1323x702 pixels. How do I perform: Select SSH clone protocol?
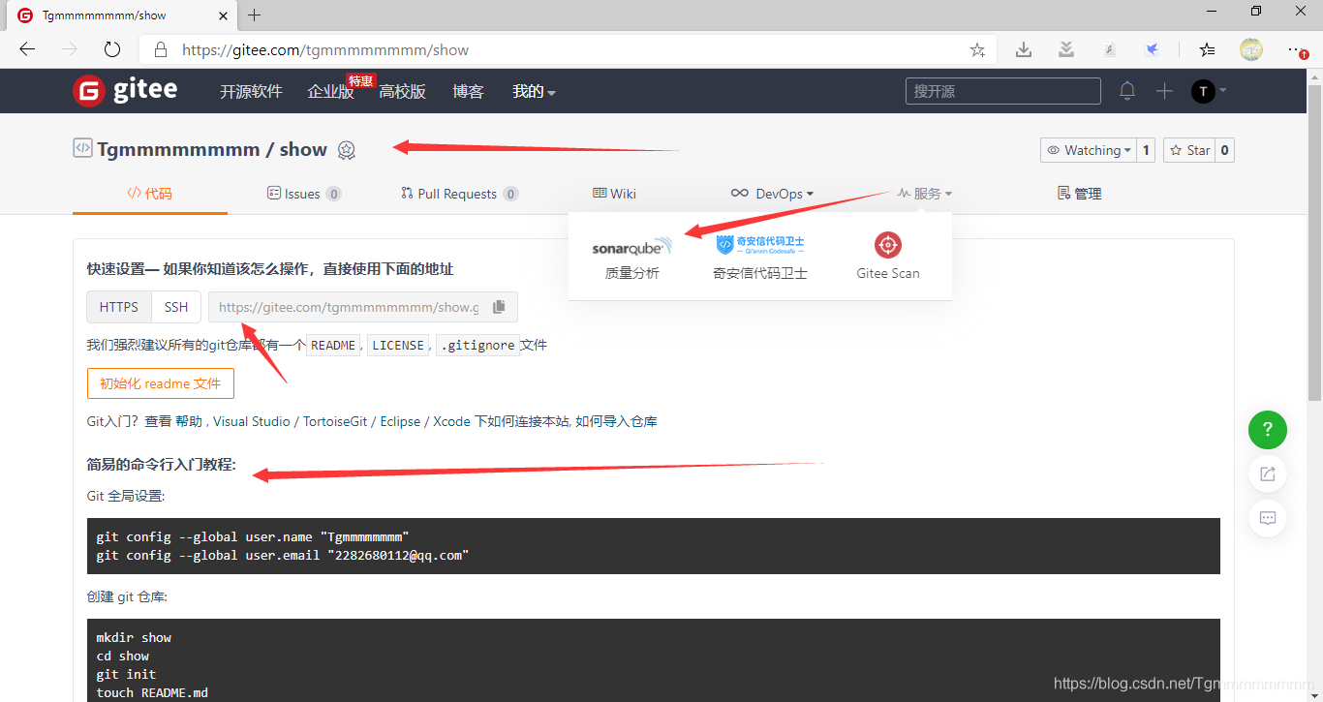(x=176, y=307)
